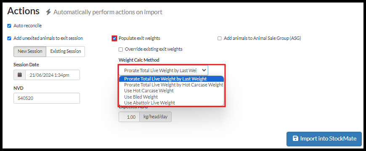This screenshot has height=151, width=366.
Task: Uncheck the Populate exit weights checkbox
Action: [x=114, y=39]
